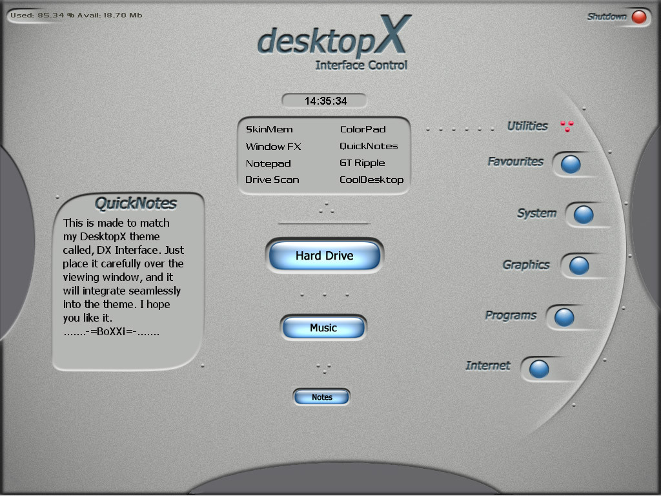This screenshot has height=496, width=661.
Task: Launch SkinMem from the utilities list
Action: pos(269,129)
